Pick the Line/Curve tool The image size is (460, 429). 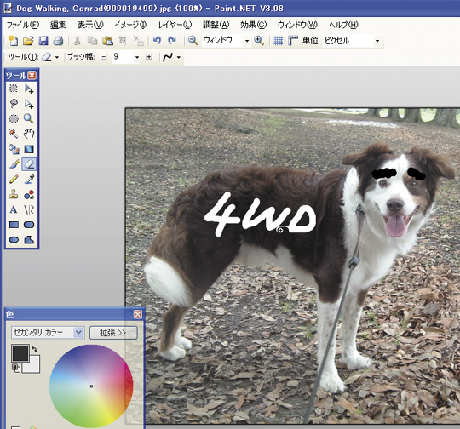point(29,209)
